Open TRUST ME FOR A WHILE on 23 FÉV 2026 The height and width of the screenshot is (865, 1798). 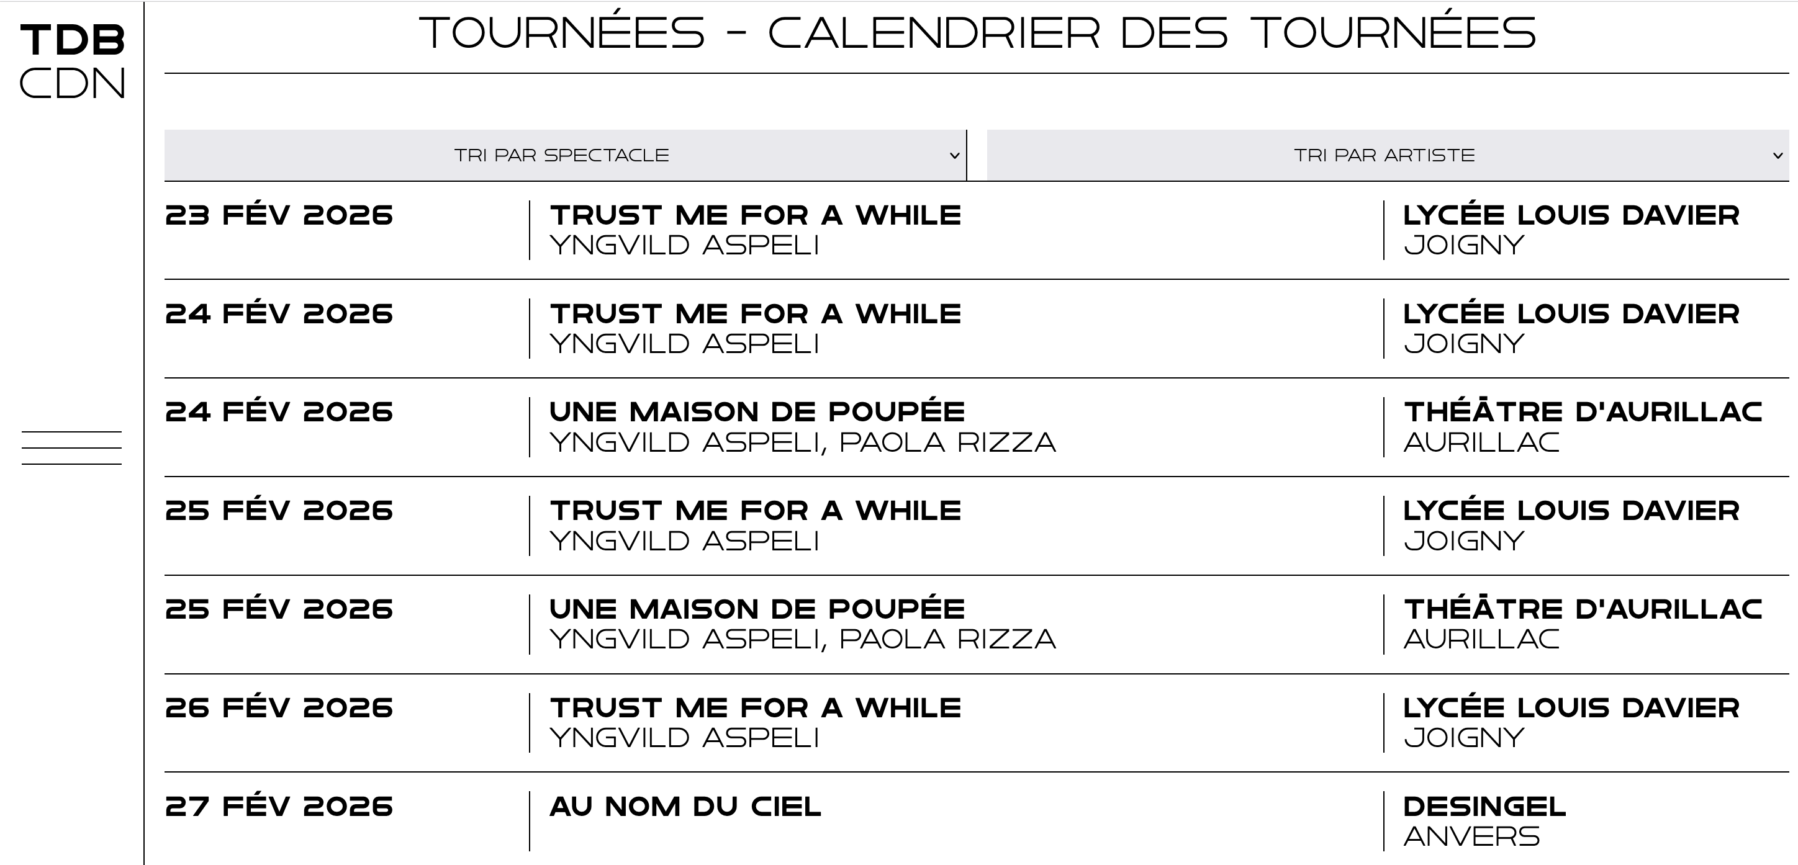coord(755,215)
